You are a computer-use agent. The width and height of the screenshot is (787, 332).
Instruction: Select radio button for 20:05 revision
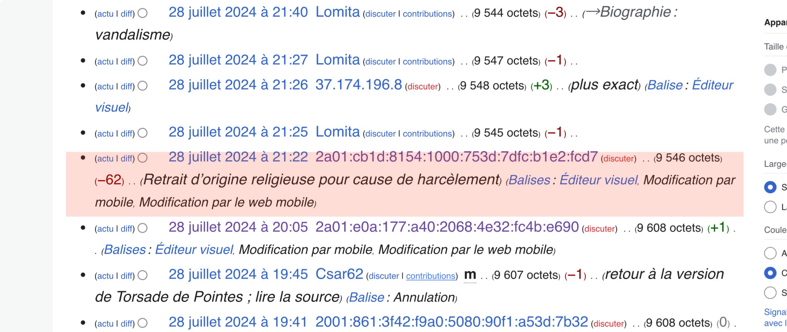coord(142,228)
